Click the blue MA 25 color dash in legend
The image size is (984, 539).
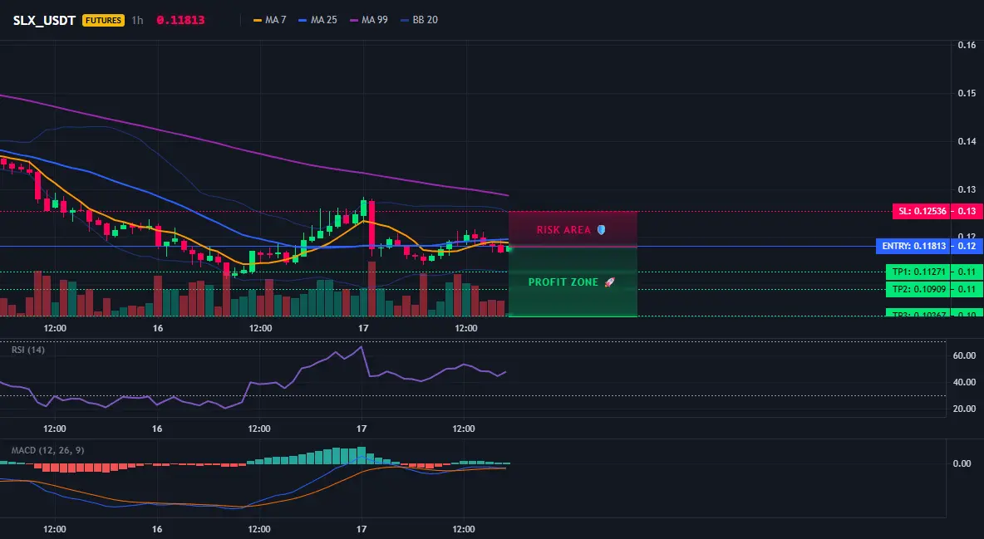(303, 20)
